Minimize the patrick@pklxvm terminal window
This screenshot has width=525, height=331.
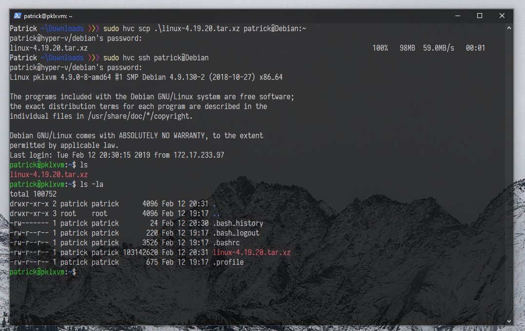click(458, 16)
